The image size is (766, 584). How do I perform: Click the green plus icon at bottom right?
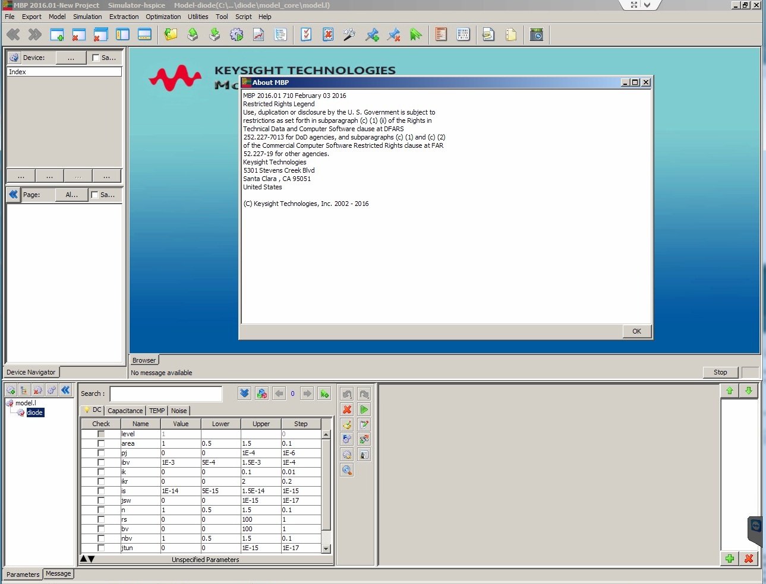click(x=730, y=558)
